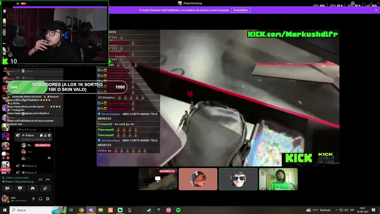Mute the microphone in user panel
The height and width of the screenshot is (214, 380).
(33, 199)
